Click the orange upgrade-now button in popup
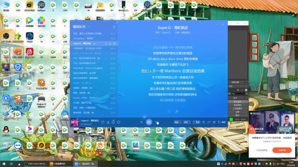 click(x=282, y=150)
